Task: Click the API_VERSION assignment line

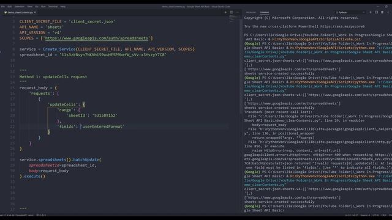Action: tap(40, 32)
